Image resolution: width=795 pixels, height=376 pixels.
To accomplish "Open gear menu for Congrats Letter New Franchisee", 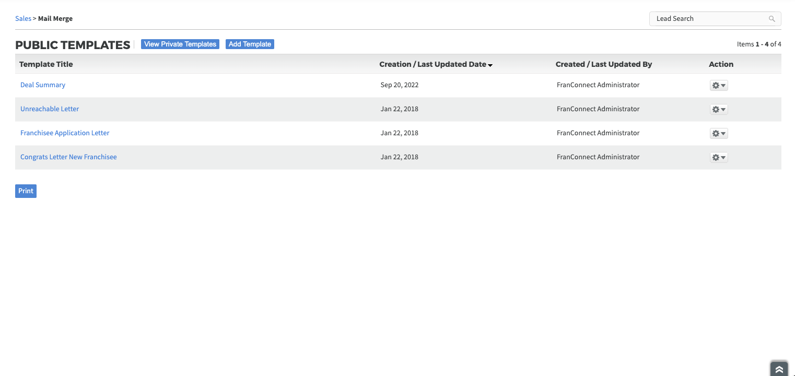I will click(x=719, y=158).
